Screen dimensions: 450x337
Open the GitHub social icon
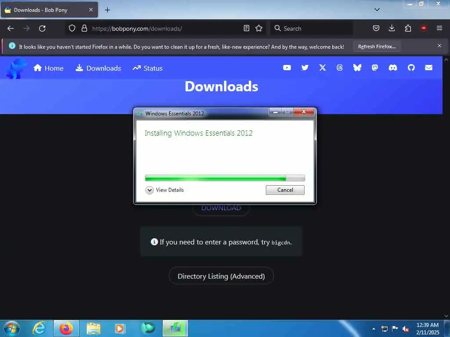tap(411, 68)
